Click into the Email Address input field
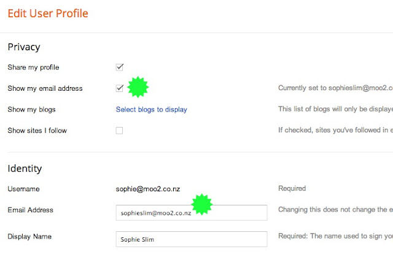The width and height of the screenshot is (393, 260). click(192, 213)
